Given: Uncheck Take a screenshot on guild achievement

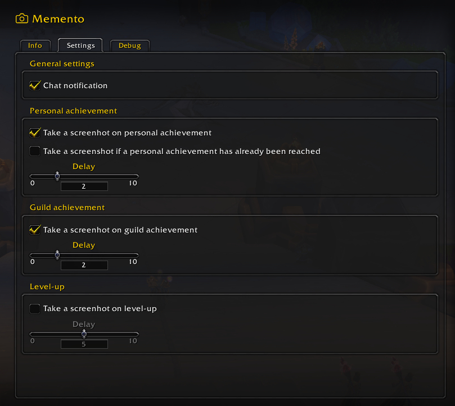Looking at the screenshot, I should point(35,230).
